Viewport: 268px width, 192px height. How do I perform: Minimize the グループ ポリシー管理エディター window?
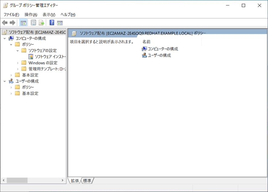(228, 5)
